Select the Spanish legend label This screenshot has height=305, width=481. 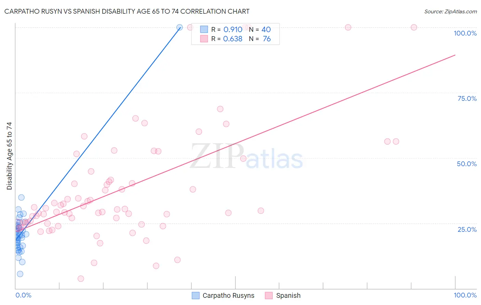[x=288, y=295]
